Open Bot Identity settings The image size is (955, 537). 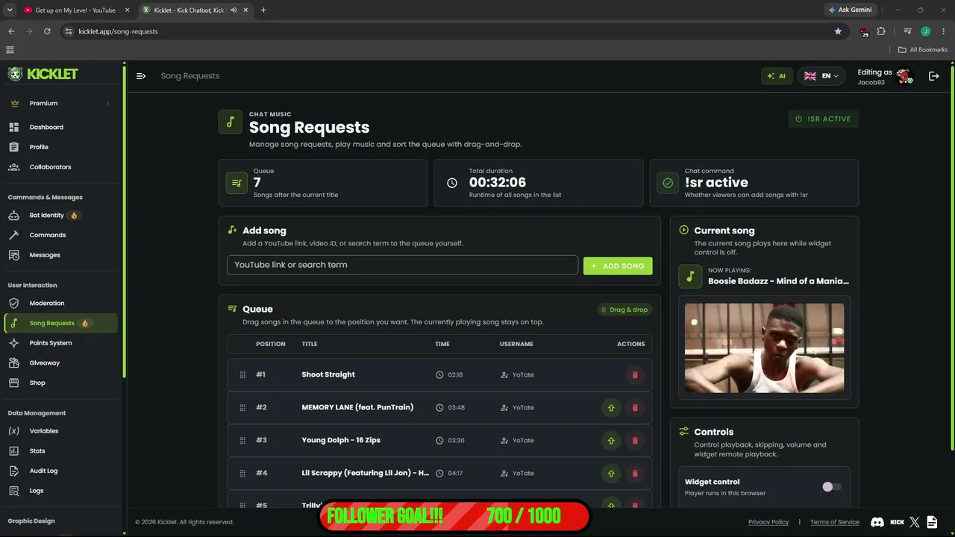[46, 216]
